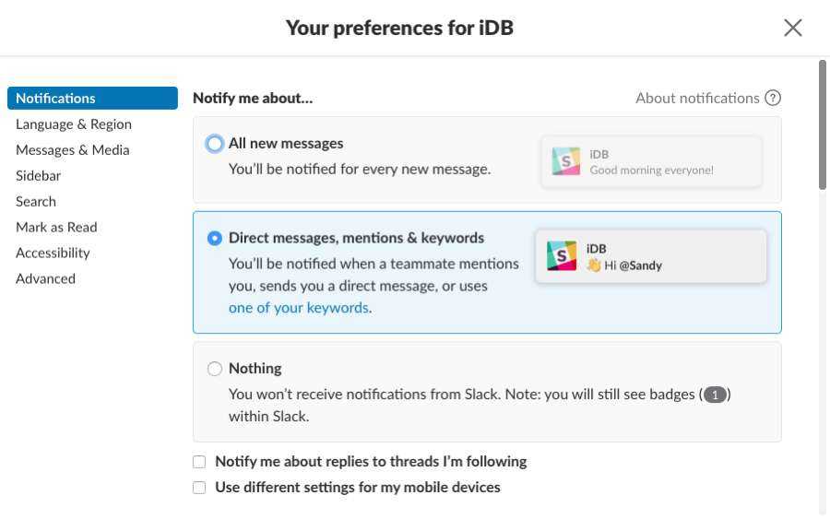Switch to Messages & Media section

(73, 150)
